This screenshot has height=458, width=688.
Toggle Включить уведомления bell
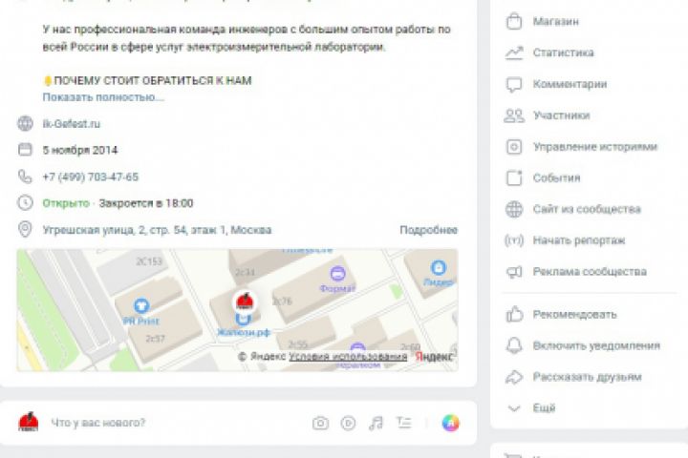tap(514, 345)
